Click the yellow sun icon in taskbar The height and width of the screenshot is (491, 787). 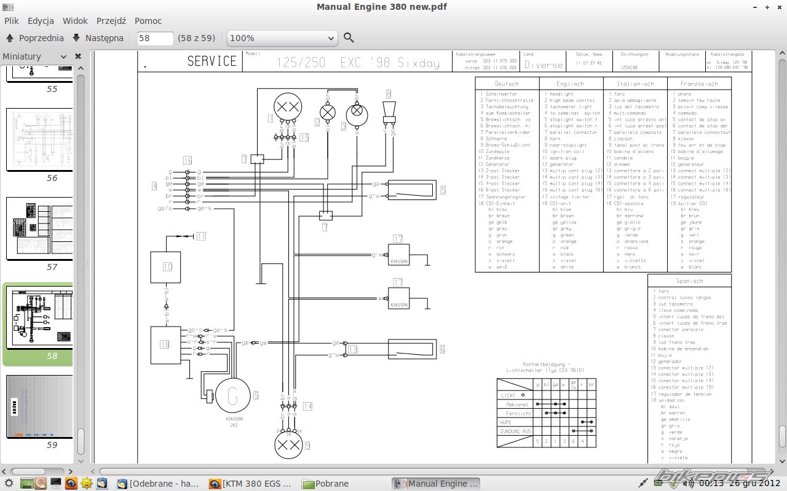pos(87,483)
